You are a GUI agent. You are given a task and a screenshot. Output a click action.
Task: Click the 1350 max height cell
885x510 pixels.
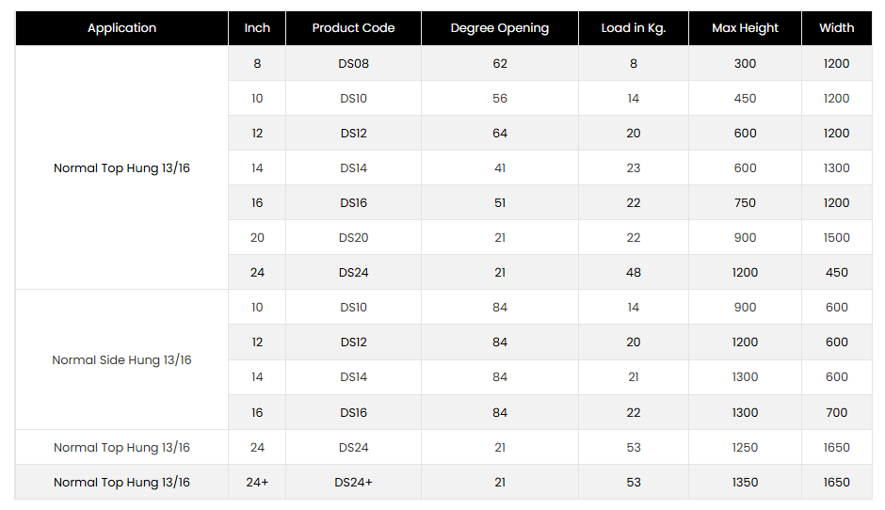(745, 483)
